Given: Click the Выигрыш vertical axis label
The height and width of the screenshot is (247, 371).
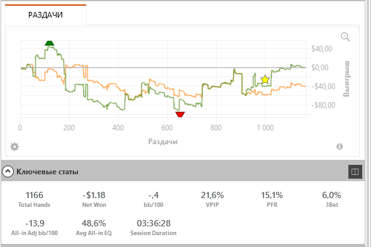Looking at the screenshot, I should click(346, 79).
